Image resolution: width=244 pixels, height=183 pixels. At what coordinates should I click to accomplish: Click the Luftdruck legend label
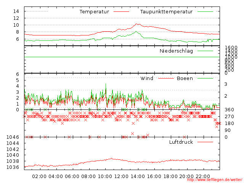tap(181, 142)
